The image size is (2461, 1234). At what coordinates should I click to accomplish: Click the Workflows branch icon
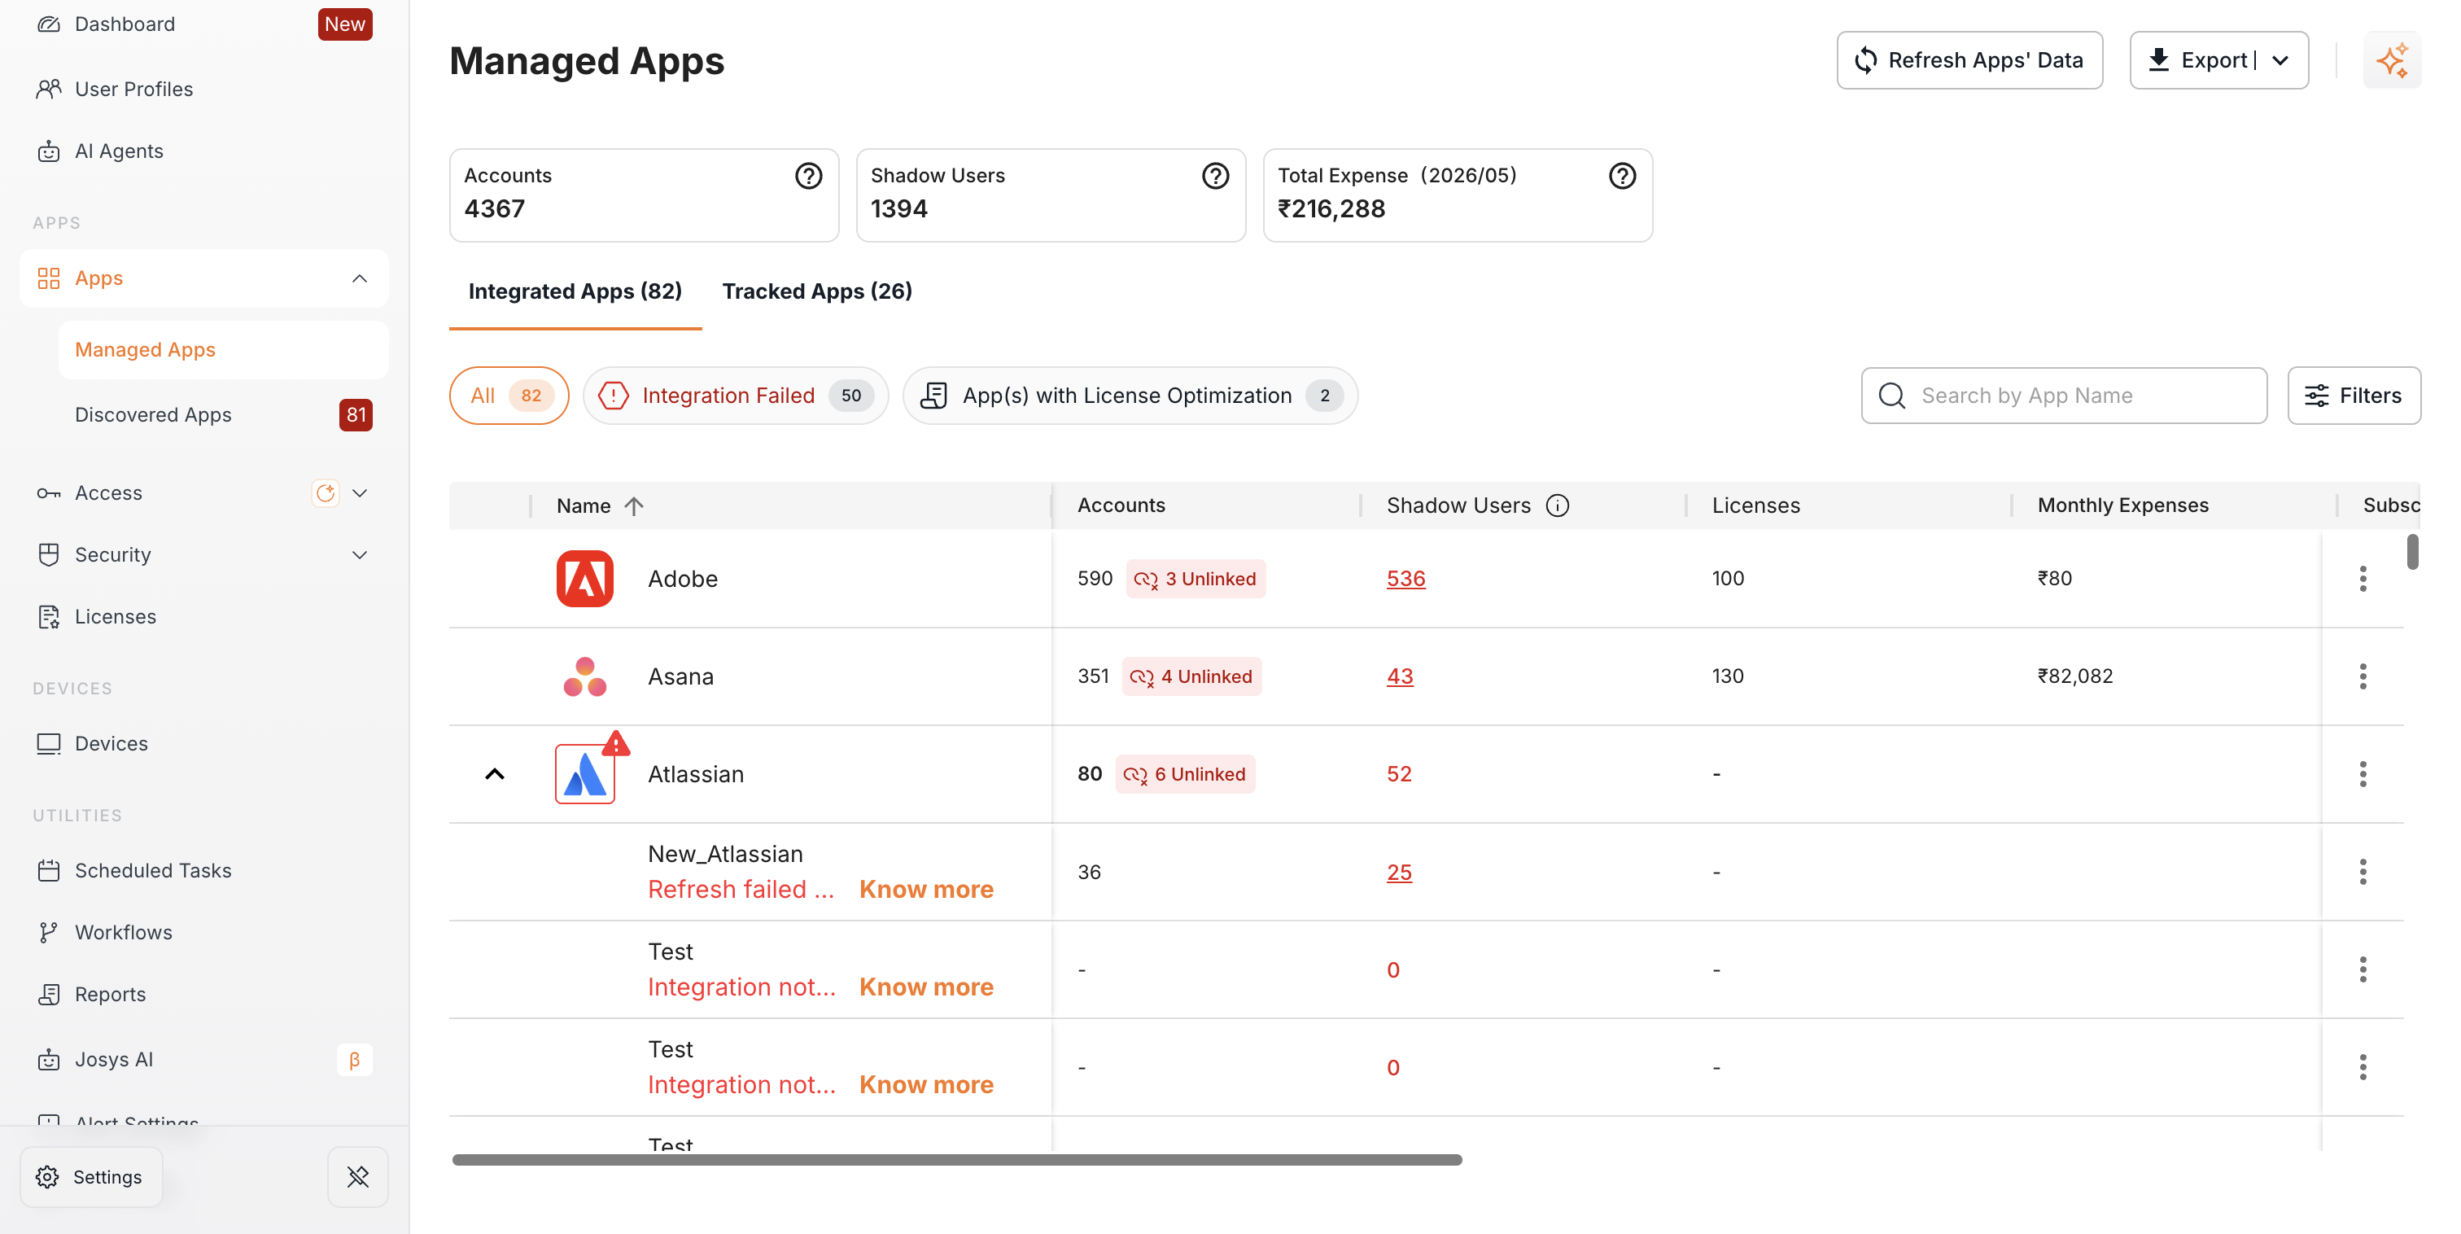49,933
